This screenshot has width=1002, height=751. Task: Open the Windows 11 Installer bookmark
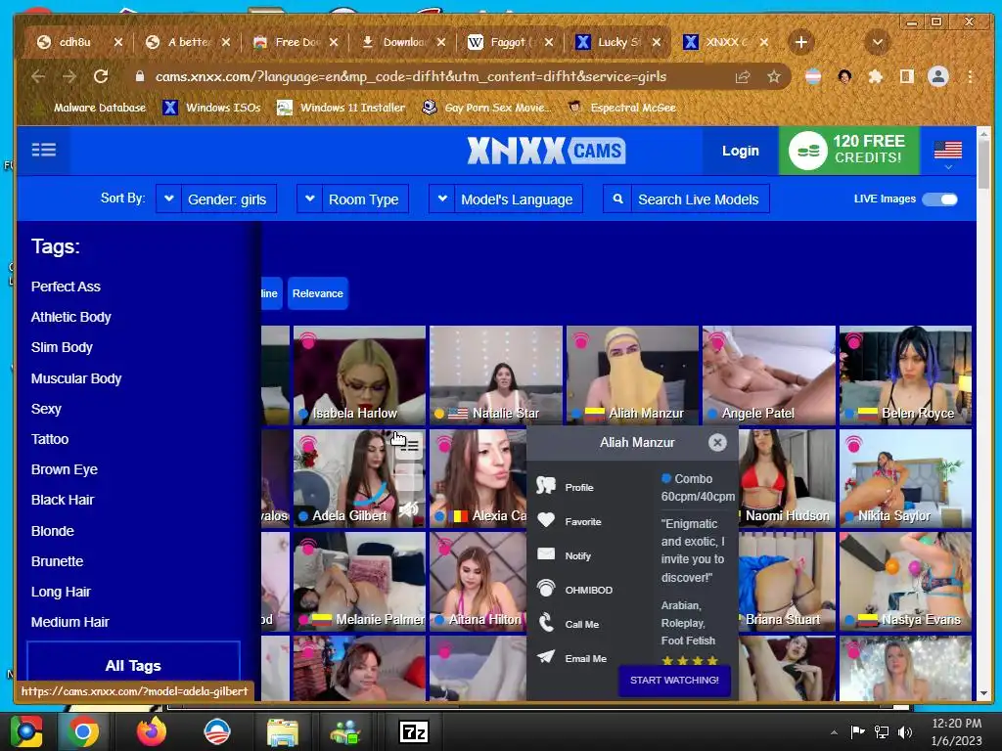pyautogui.click(x=342, y=108)
